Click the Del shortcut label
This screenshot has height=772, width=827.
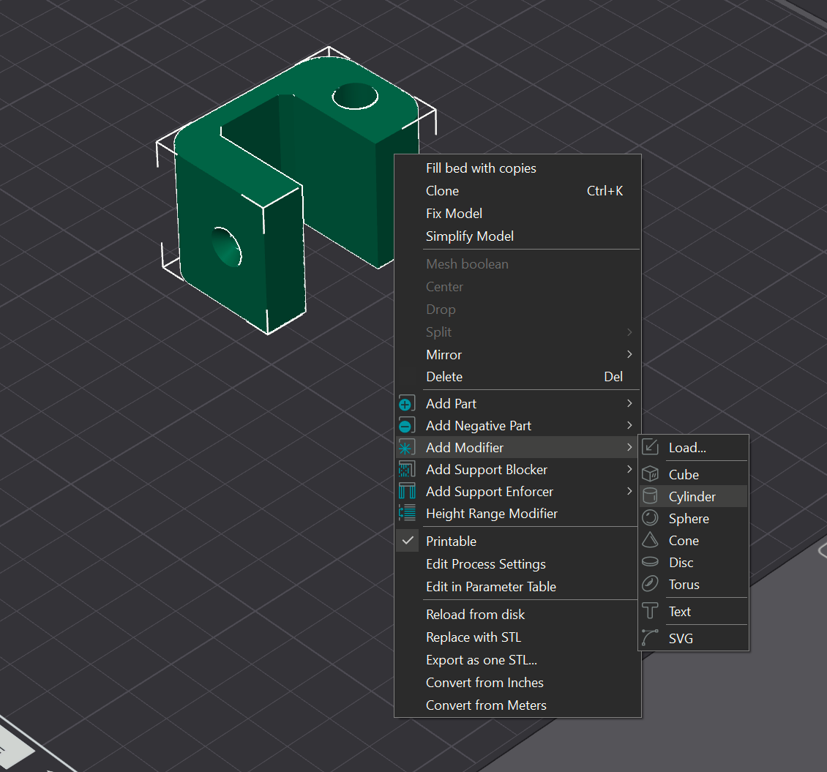point(613,377)
